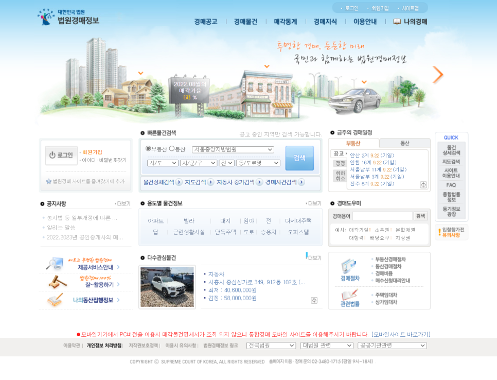Click the orange next arrow on banner

(437, 75)
